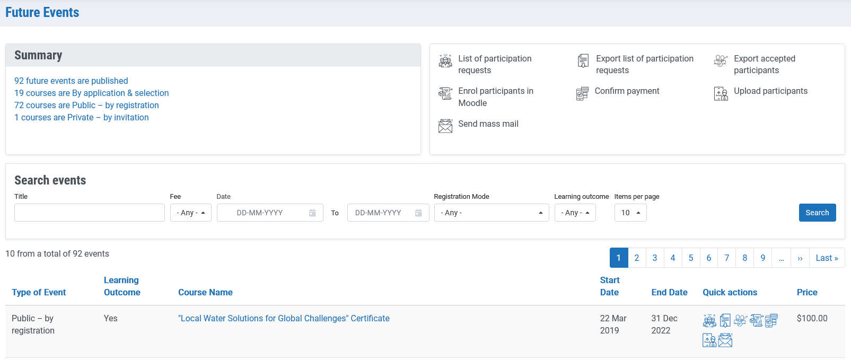Open the Fee dropdown
The width and height of the screenshot is (851, 360).
[x=191, y=213]
